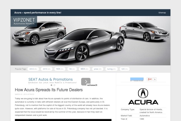Select the 2012 popular tag
181x121 pixels.
33,69
